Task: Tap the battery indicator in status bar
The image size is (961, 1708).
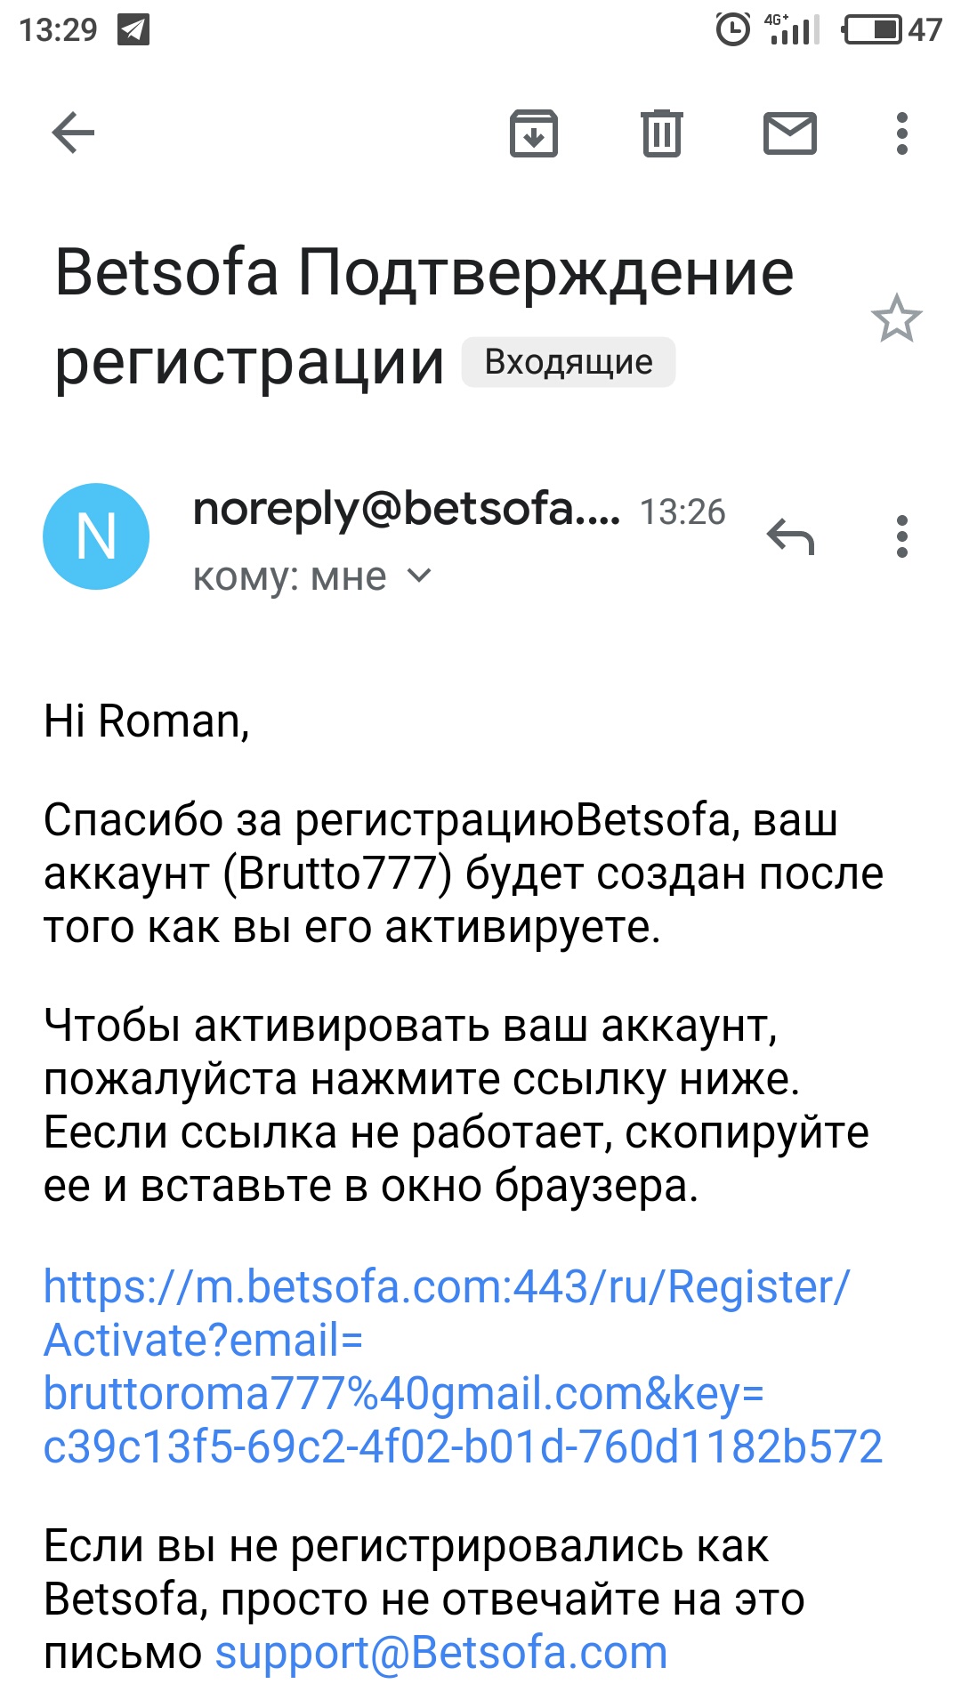Action: click(873, 30)
